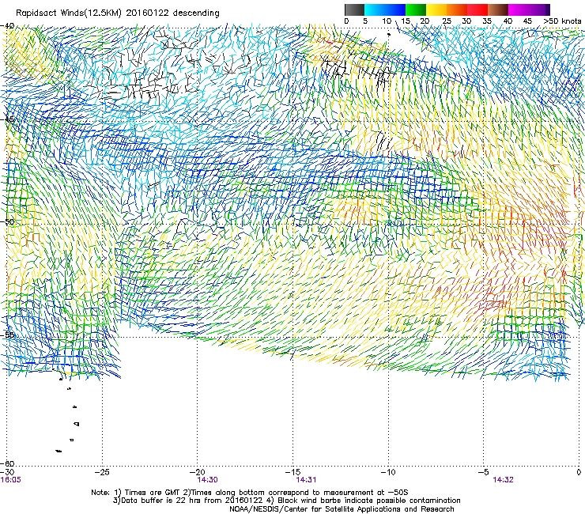Click the purple time stamp '14:32'

point(503,480)
